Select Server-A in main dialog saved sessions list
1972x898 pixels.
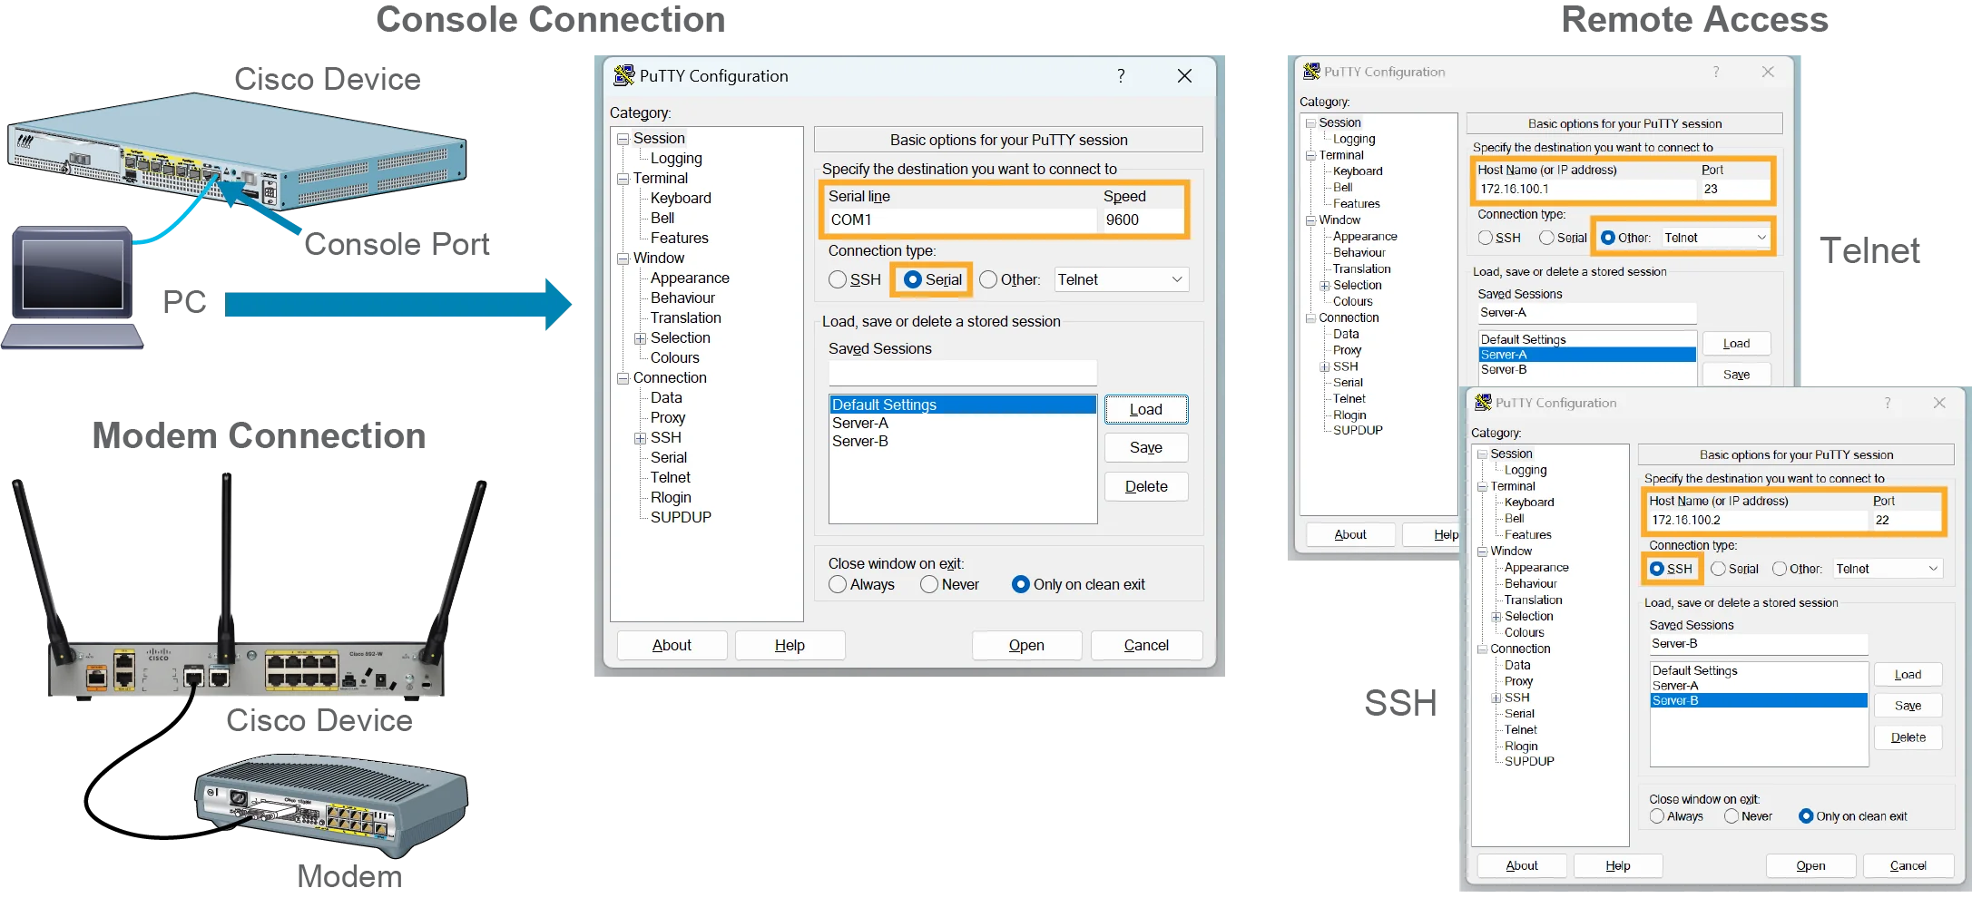coord(860,423)
